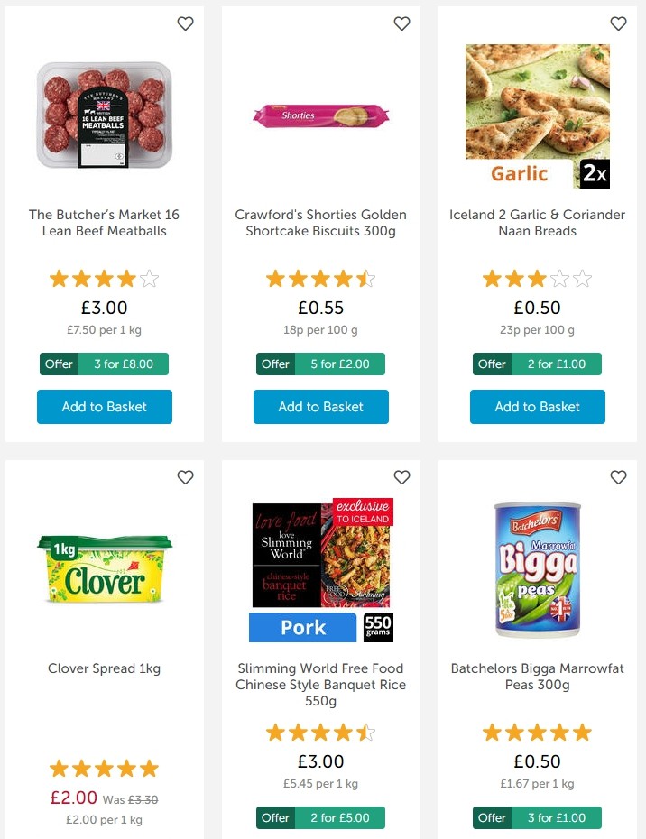646x839 pixels.
Task: Click the heart icon on Batchelors Bigga Peas
Action: 618,477
